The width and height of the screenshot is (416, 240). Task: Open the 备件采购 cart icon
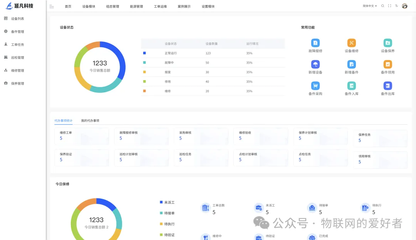[x=315, y=86]
